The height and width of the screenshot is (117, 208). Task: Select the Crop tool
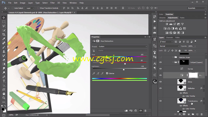[x=4, y=35]
